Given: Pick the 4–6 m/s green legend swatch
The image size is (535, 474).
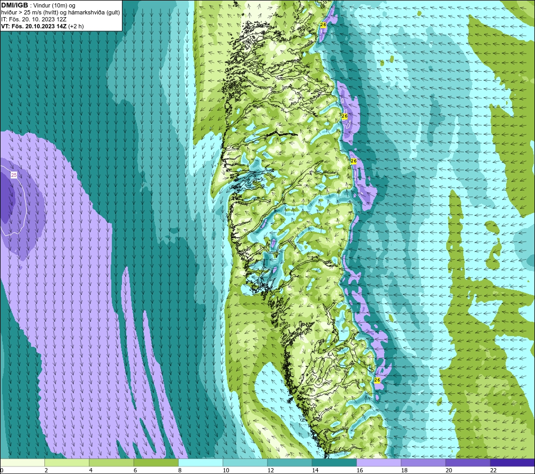Looking at the screenshot, I should [112, 462].
